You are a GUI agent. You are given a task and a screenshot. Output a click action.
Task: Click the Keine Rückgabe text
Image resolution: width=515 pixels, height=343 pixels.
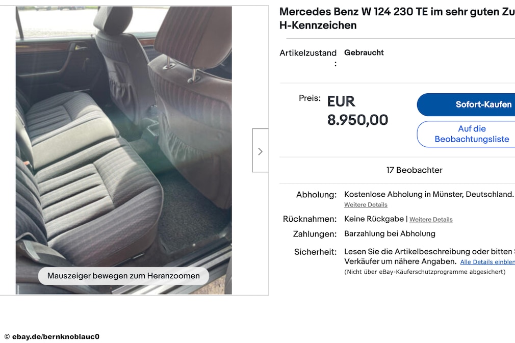(x=374, y=219)
